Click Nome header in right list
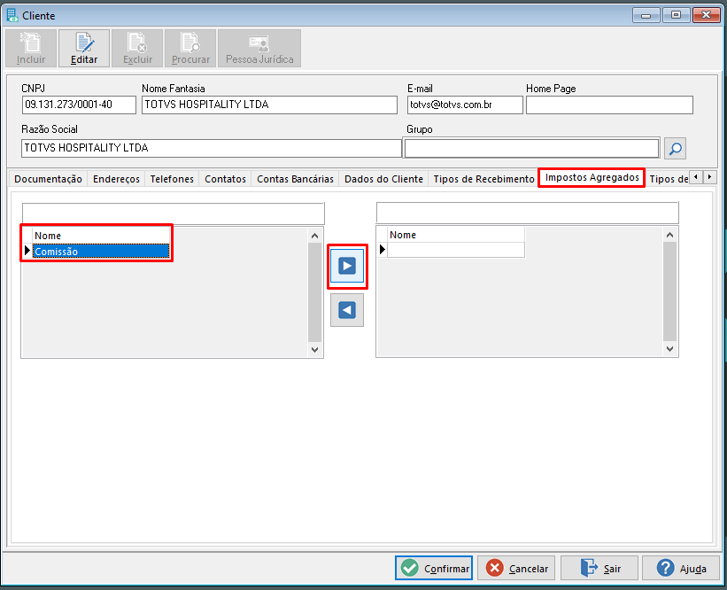The width and height of the screenshot is (727, 590). coord(456,235)
